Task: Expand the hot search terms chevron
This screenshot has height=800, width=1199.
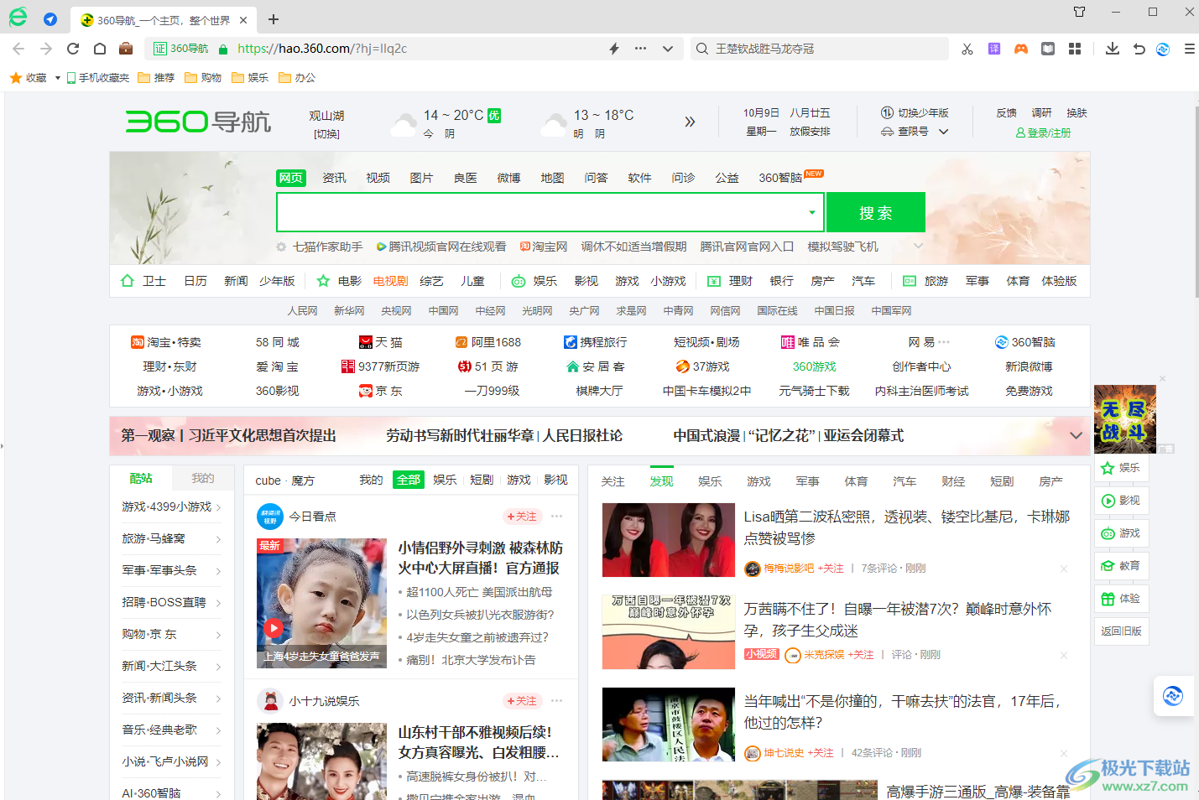Action: coord(918,246)
